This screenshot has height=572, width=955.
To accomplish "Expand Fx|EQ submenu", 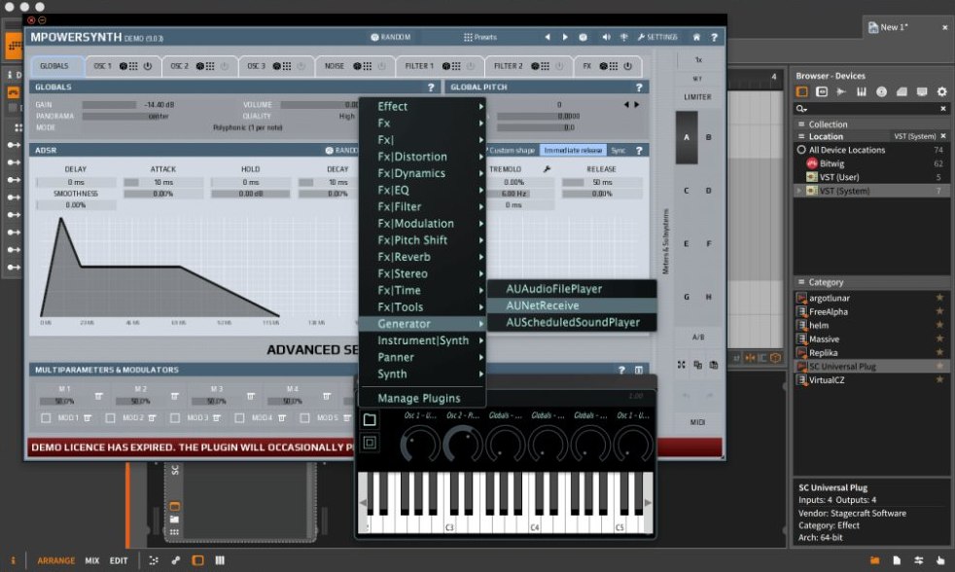I will click(x=421, y=190).
